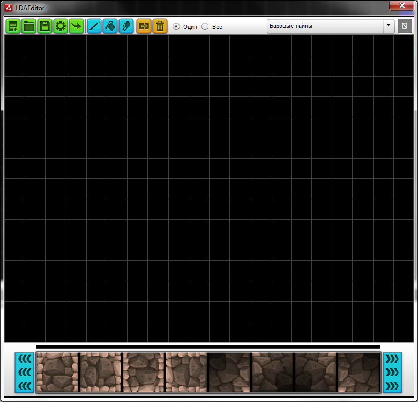Click the new document icon
This screenshot has width=418, height=402.
click(x=13, y=26)
